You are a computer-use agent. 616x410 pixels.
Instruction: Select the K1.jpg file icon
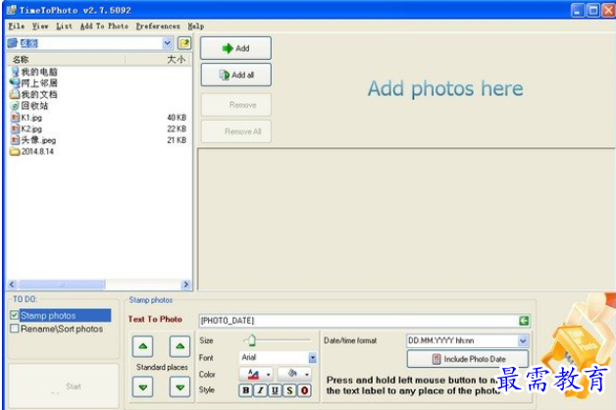pyautogui.click(x=15, y=118)
